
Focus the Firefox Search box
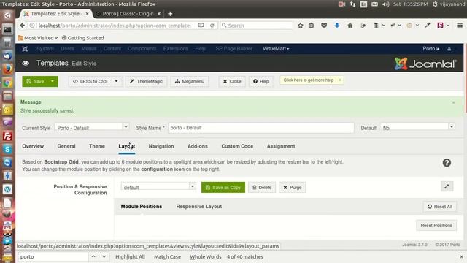[256, 26]
